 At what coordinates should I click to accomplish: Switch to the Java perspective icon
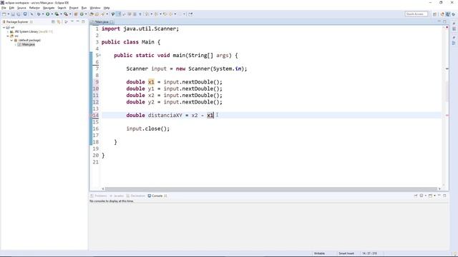click(448, 14)
